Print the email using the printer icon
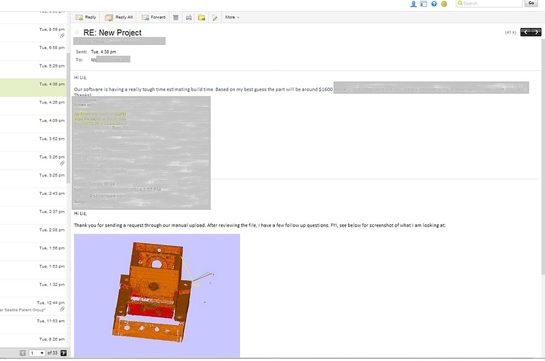 click(x=189, y=17)
